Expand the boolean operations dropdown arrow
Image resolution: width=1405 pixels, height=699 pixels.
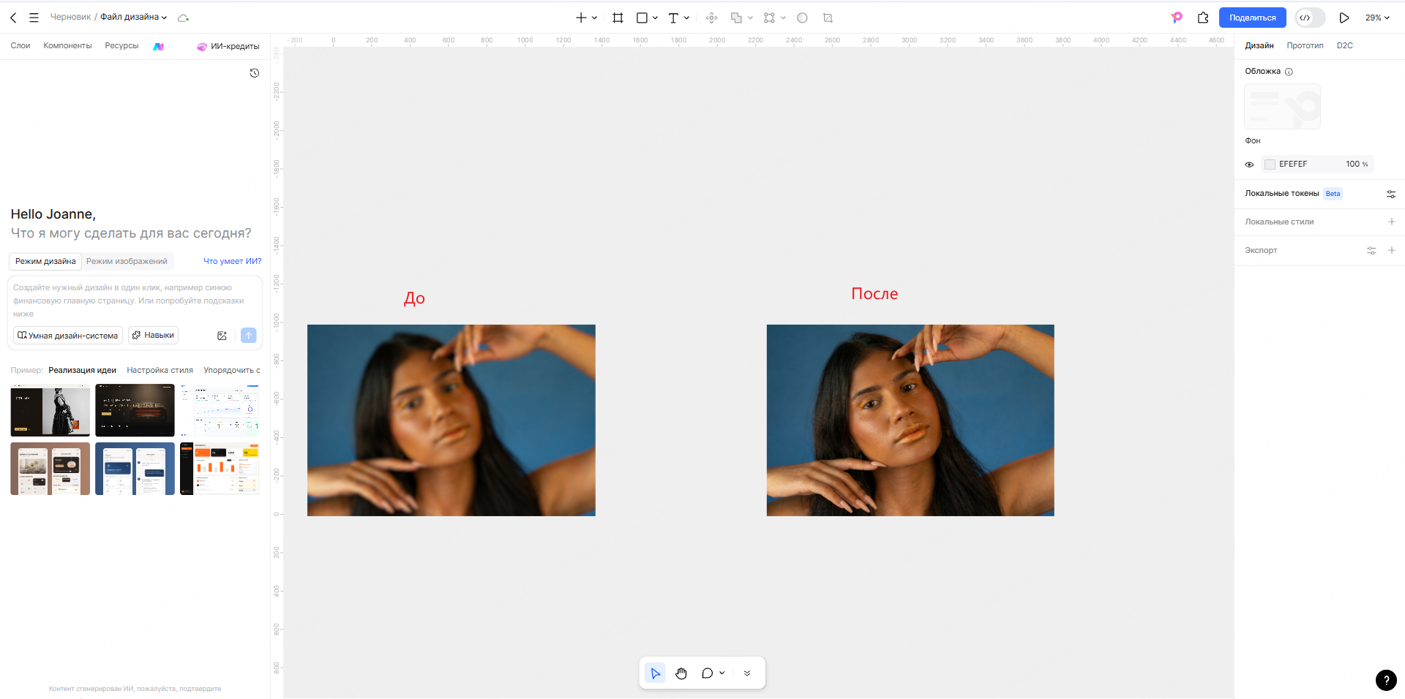point(750,18)
